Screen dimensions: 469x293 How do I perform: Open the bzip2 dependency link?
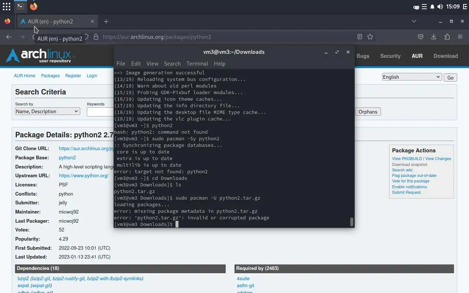(x=23, y=279)
